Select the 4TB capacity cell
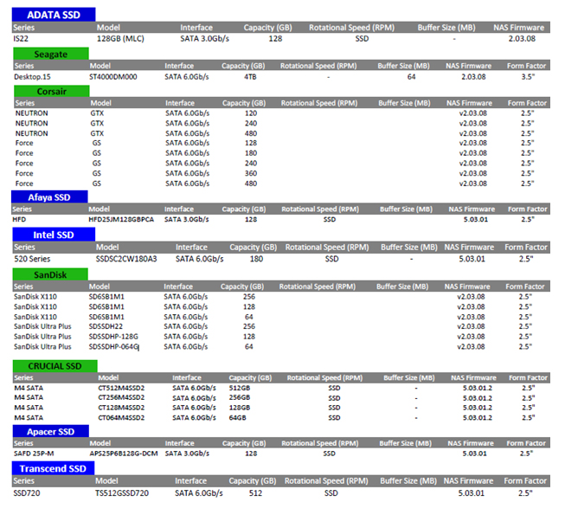The image size is (565, 515). coord(250,77)
